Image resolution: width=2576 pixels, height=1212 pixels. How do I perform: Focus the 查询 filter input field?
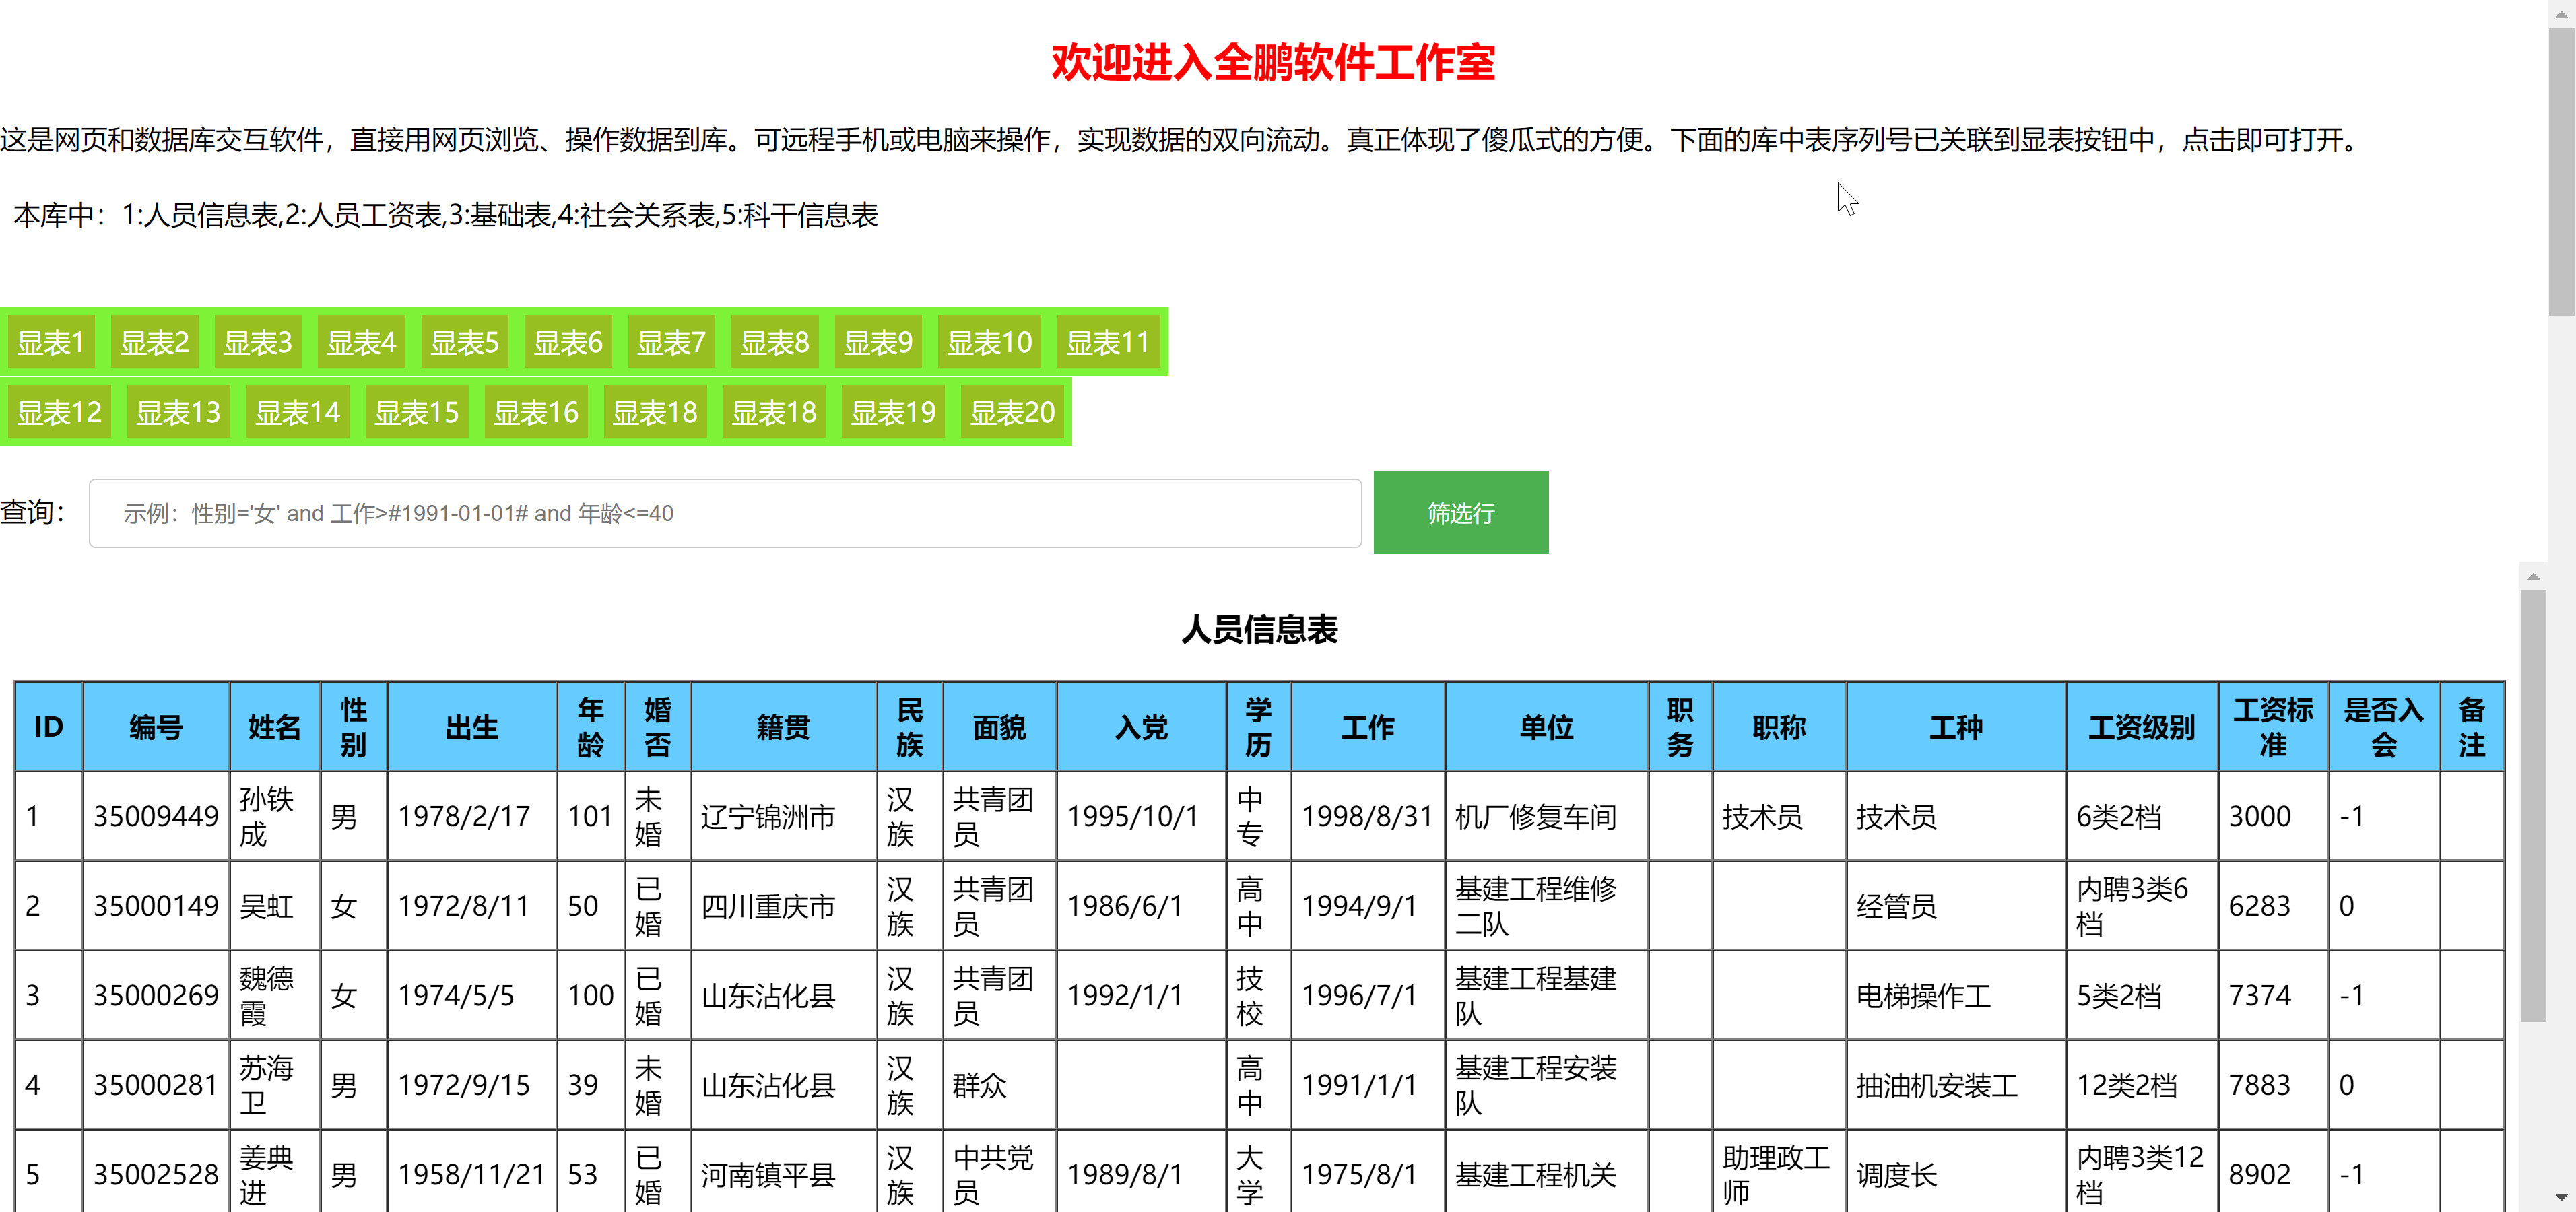[725, 513]
